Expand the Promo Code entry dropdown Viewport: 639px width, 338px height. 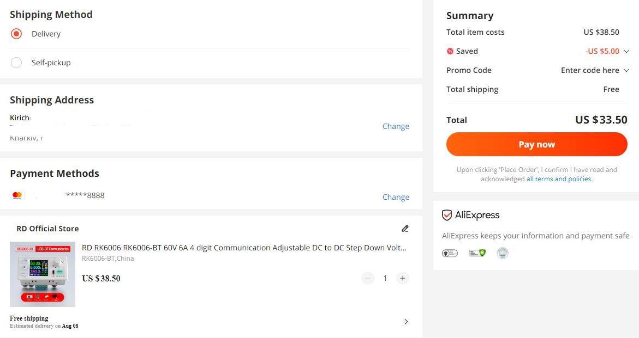[626, 70]
